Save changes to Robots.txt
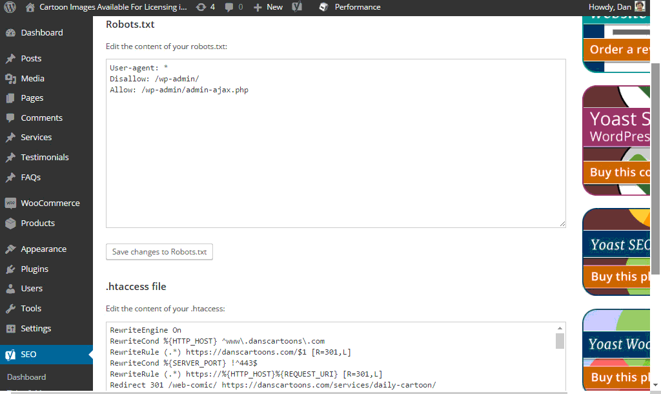The width and height of the screenshot is (661, 394). (159, 252)
